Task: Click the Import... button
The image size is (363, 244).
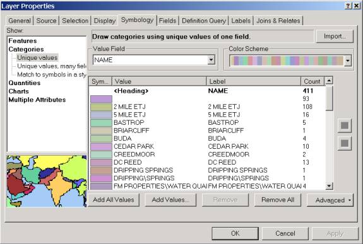Action: [335, 37]
